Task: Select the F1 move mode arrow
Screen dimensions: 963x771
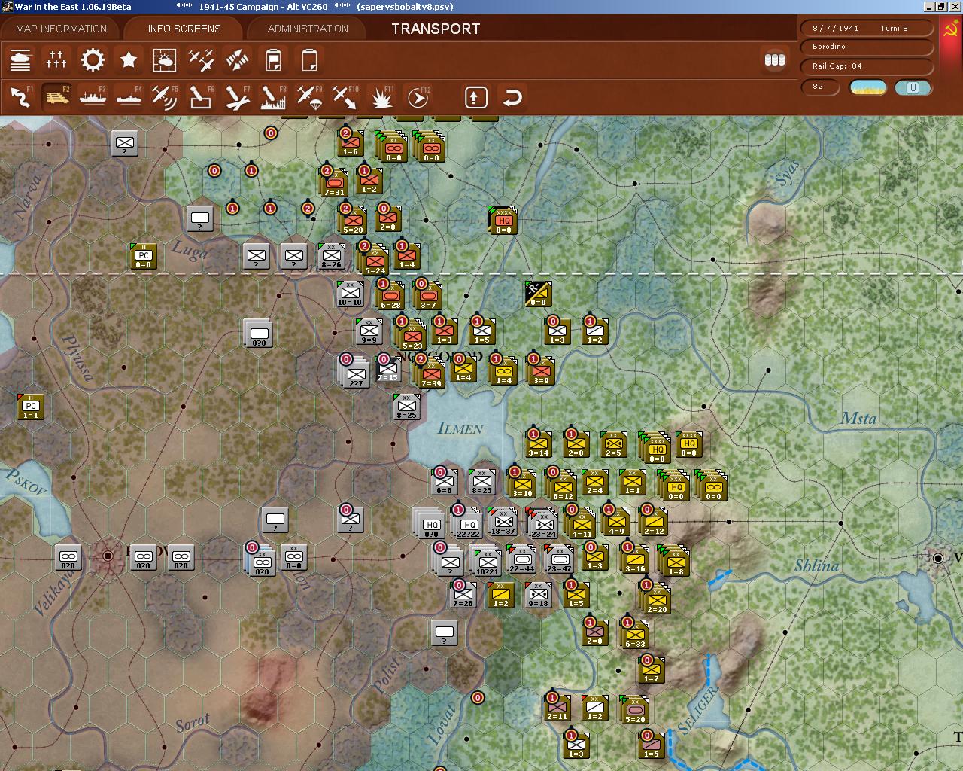Action: click(20, 97)
